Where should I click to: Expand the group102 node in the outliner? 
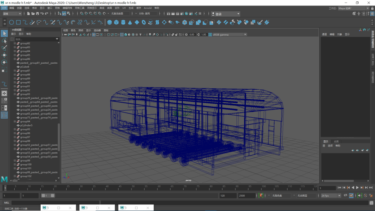[15, 176]
